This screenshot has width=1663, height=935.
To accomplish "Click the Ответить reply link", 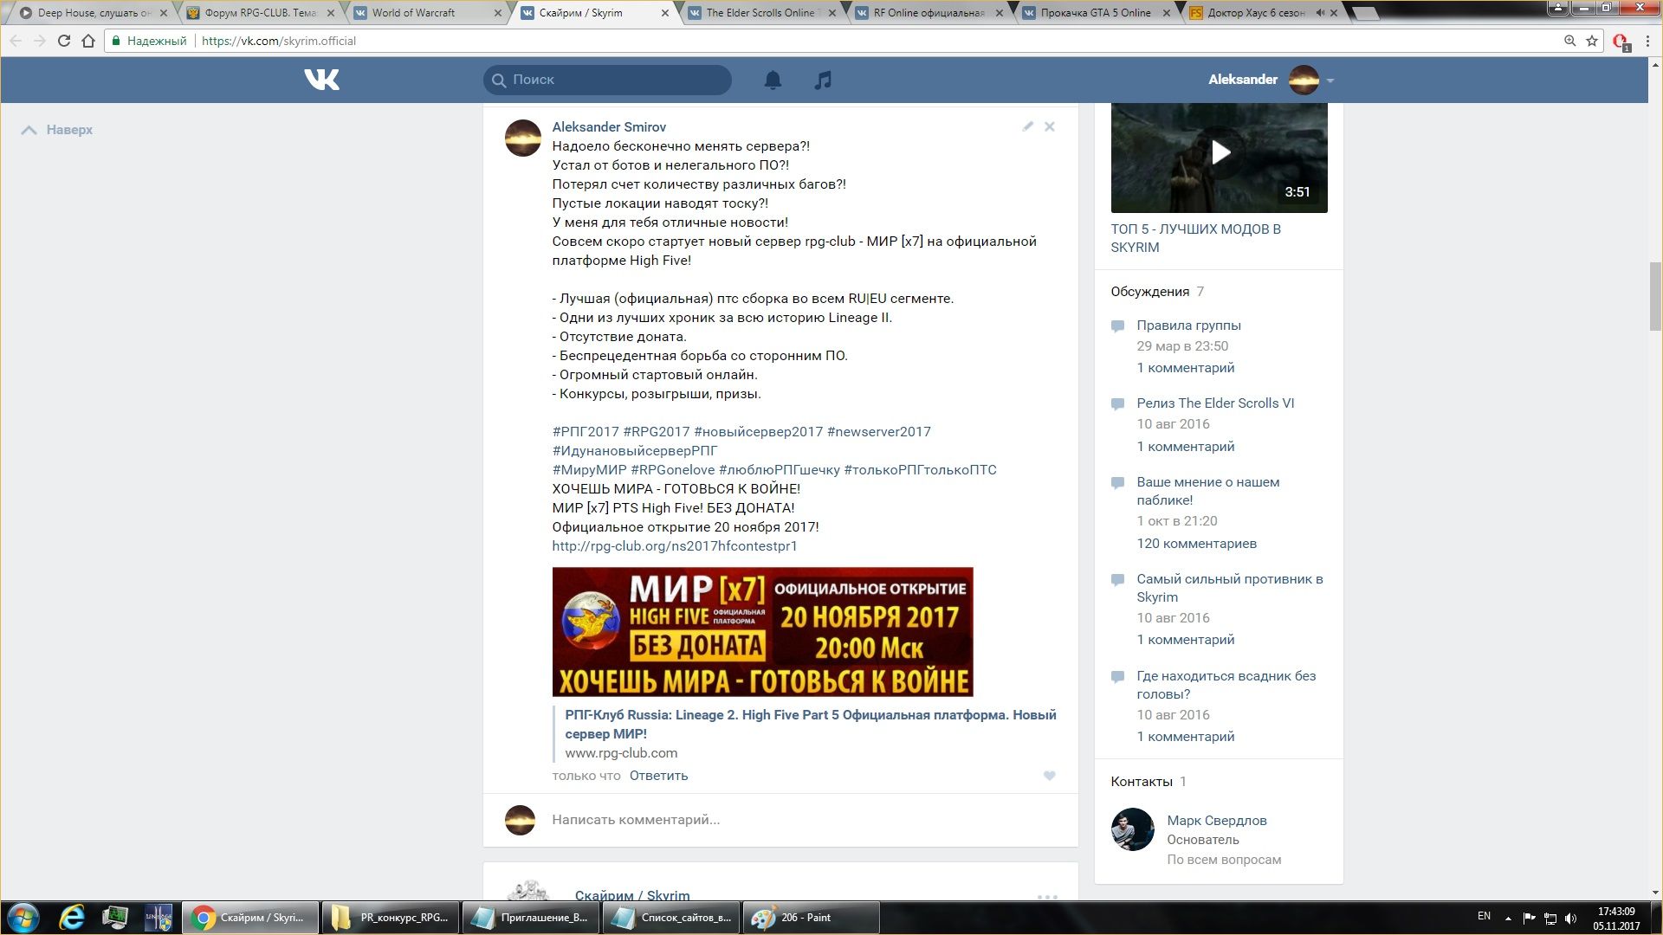I will pos(658,776).
